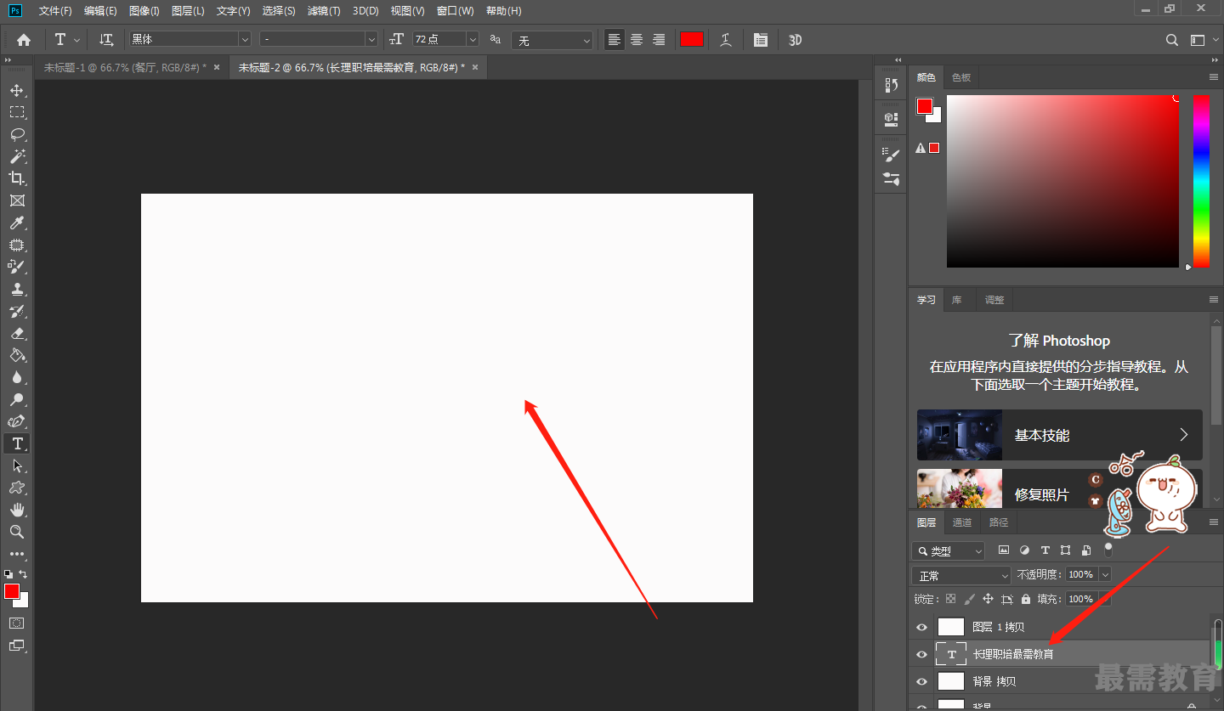
Task: Center-align the text
Action: click(x=637, y=40)
